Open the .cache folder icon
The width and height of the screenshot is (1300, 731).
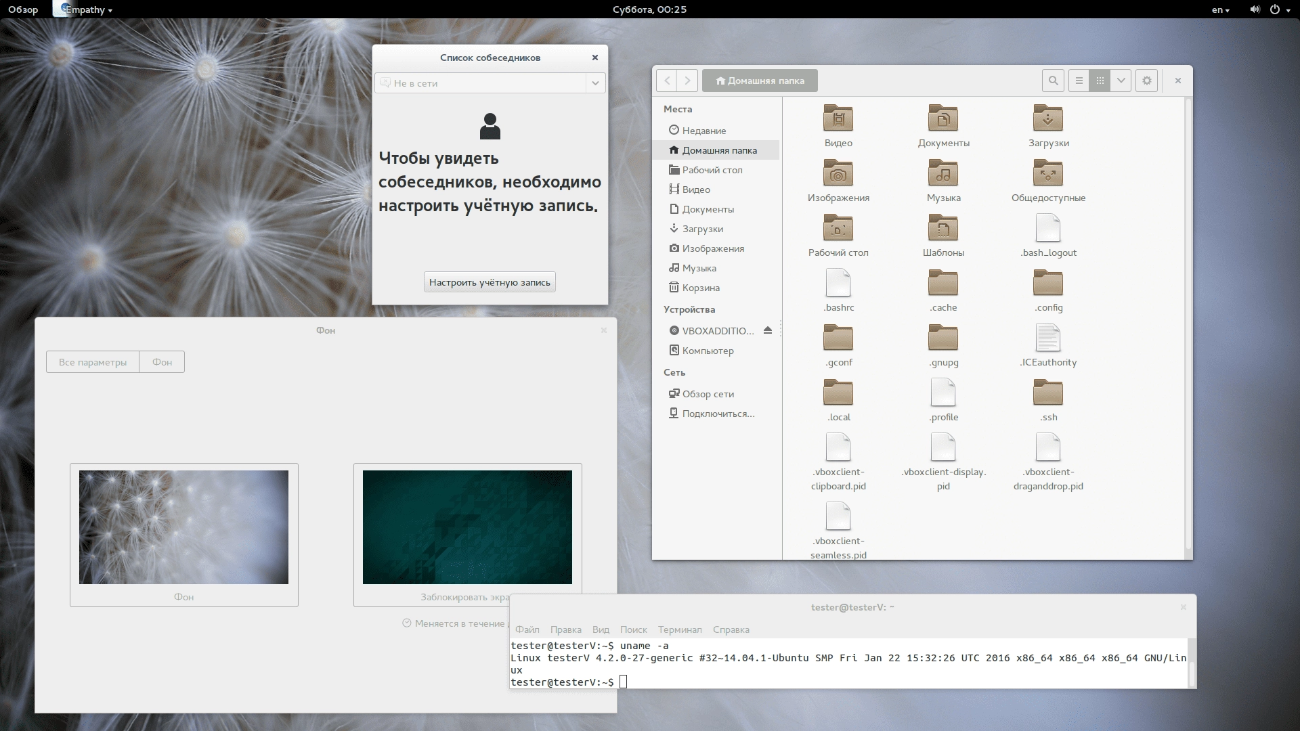[943, 283]
